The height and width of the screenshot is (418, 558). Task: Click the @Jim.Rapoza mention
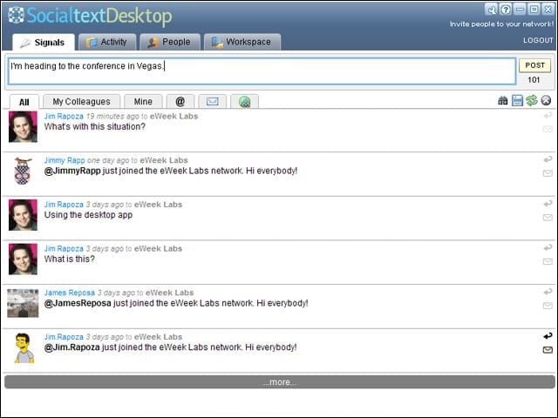pyautogui.click(x=71, y=347)
